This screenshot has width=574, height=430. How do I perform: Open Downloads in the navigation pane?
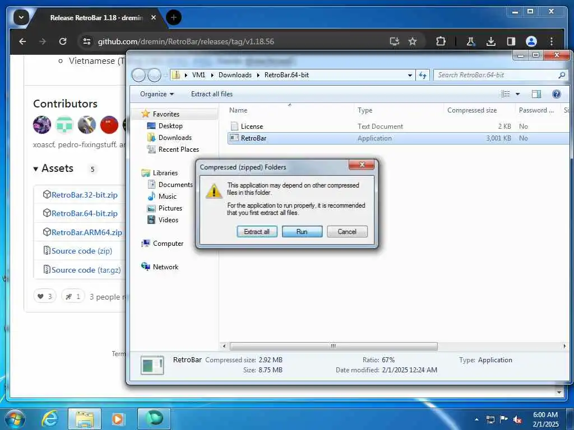pos(175,138)
